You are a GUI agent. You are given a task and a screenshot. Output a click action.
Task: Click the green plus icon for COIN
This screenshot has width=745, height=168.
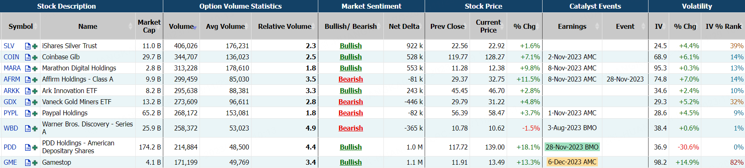tap(35, 57)
